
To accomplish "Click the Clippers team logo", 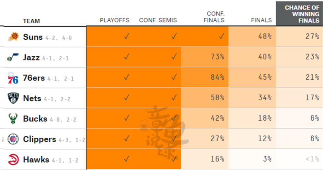I will coord(13,139).
